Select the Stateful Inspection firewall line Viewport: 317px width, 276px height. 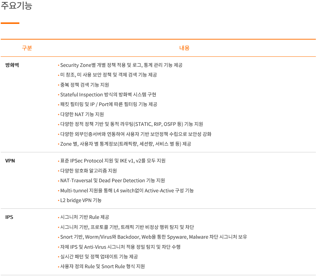[x=108, y=94]
